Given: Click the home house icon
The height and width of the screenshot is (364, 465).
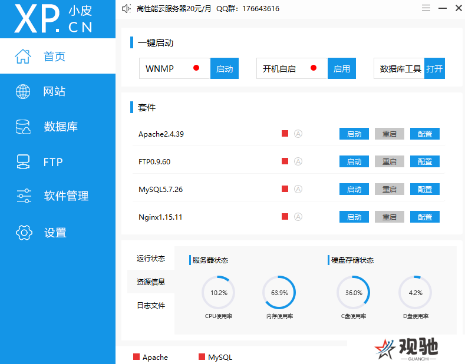Looking at the screenshot, I should (23, 57).
